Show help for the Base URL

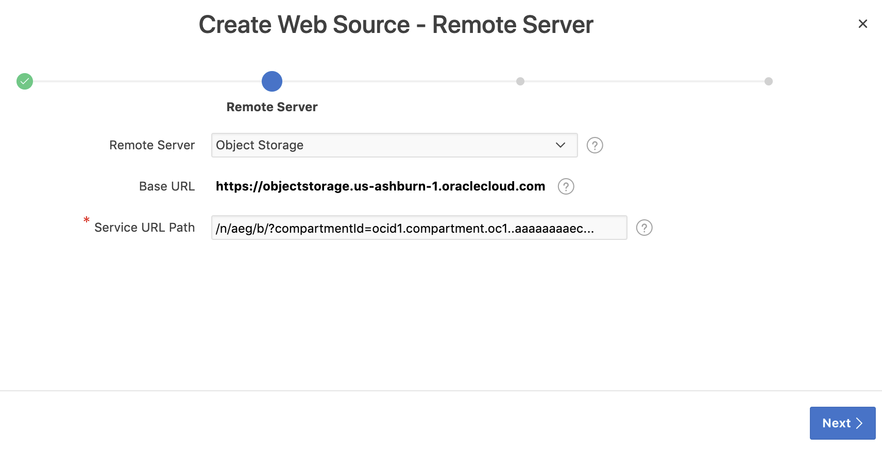click(x=566, y=186)
